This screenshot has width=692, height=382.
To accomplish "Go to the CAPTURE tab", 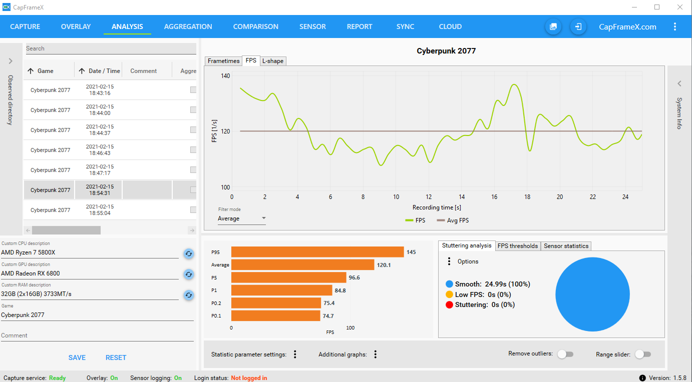I will click(25, 26).
